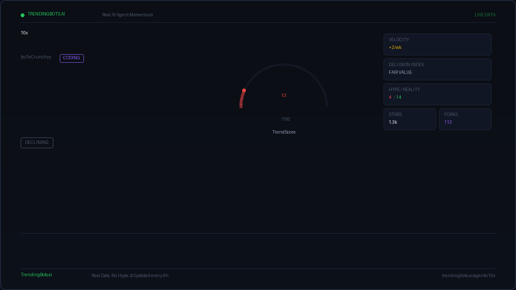
Task: Click the green live status dot
Action: tap(23, 15)
